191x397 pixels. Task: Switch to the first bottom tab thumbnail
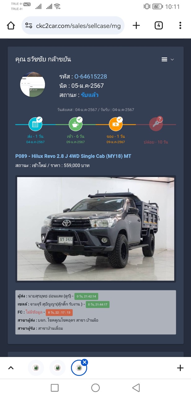point(36,368)
